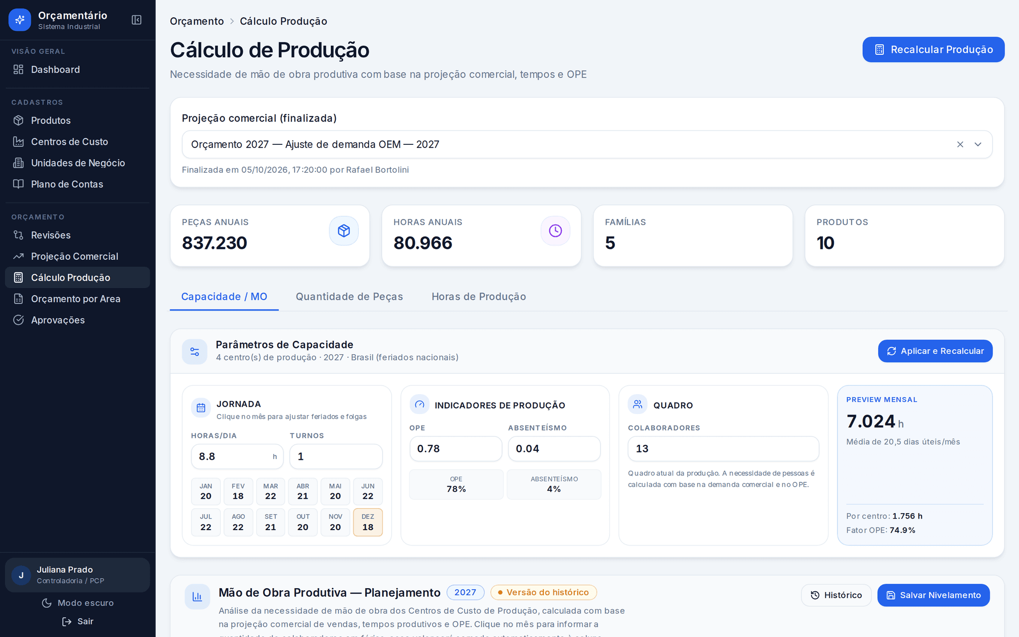Clear the selected projeção comercial
This screenshot has height=637, width=1019.
tap(960, 144)
